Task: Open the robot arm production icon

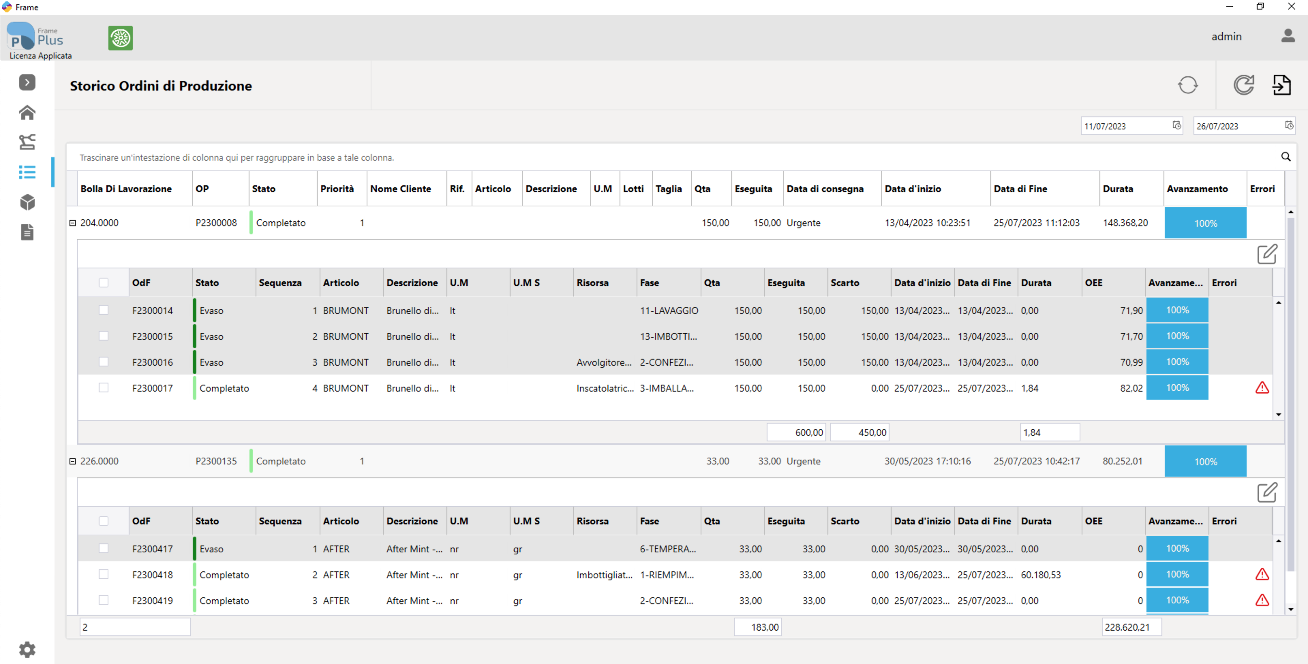Action: (27, 142)
